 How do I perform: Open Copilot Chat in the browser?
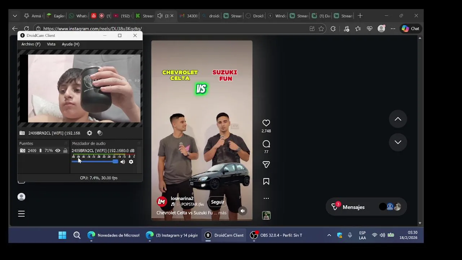coord(411,29)
